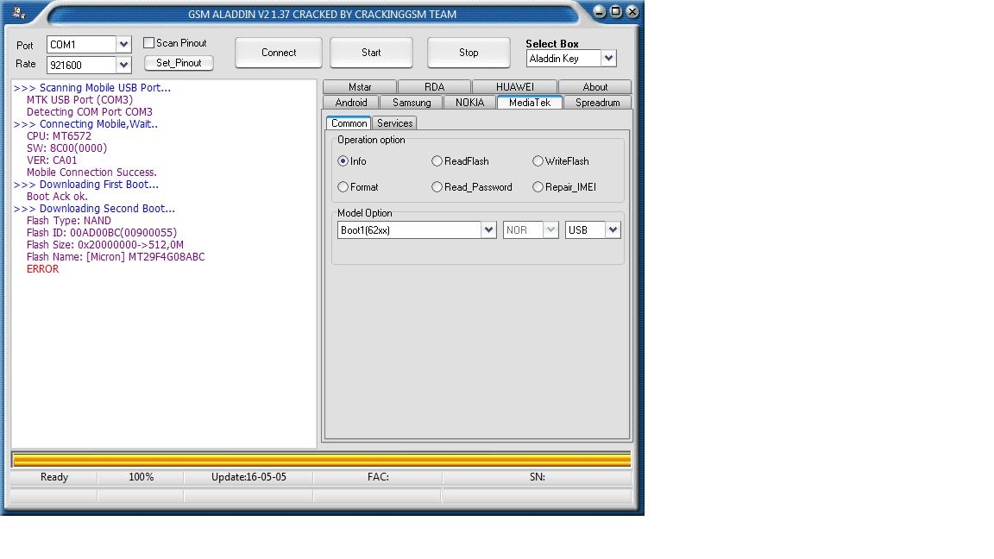The height and width of the screenshot is (559, 994).
Task: Click the 'Mobile Connection Success.' log line
Action: point(91,172)
